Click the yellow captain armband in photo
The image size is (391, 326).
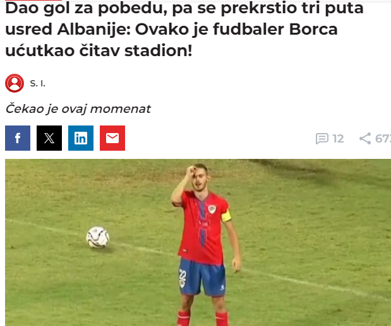click(x=226, y=216)
